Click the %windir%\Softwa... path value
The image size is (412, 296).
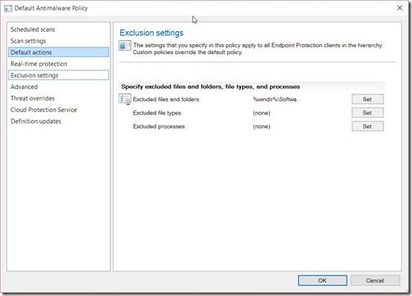277,100
